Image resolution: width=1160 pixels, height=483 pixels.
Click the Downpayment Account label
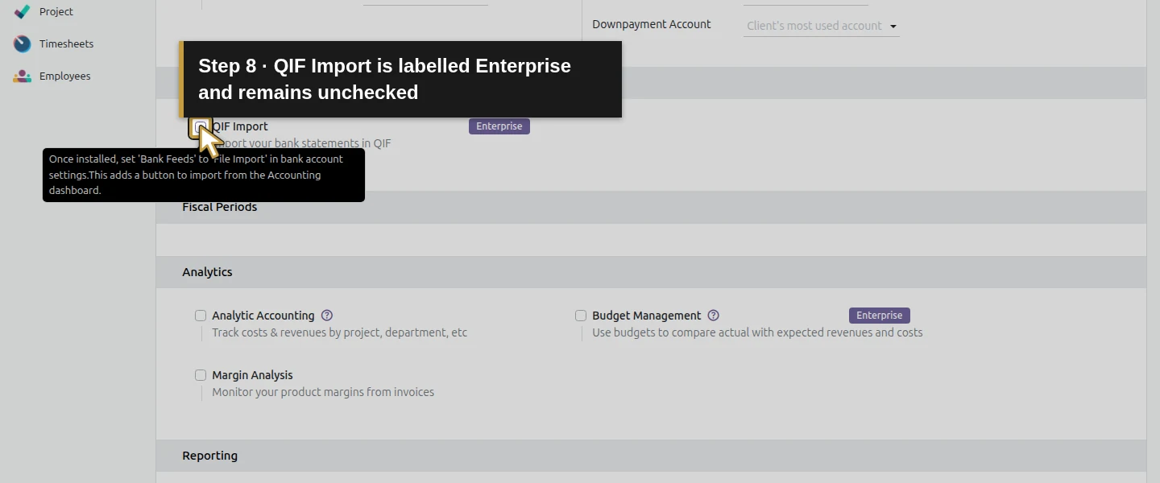652,24
